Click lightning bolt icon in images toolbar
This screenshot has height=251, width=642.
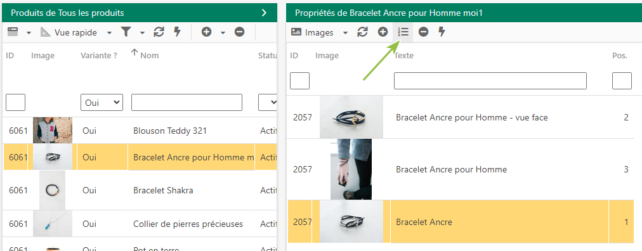point(442,32)
